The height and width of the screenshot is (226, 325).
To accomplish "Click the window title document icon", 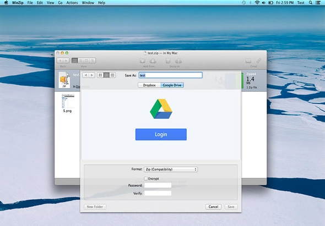I will pos(145,53).
